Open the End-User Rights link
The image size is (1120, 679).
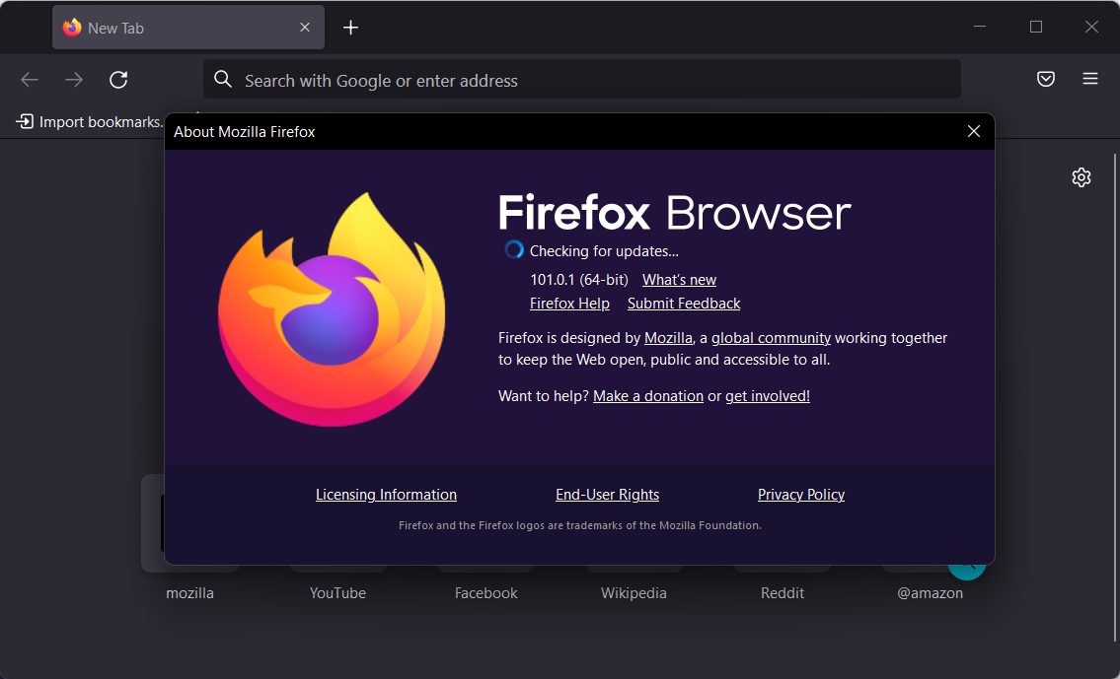coord(607,495)
